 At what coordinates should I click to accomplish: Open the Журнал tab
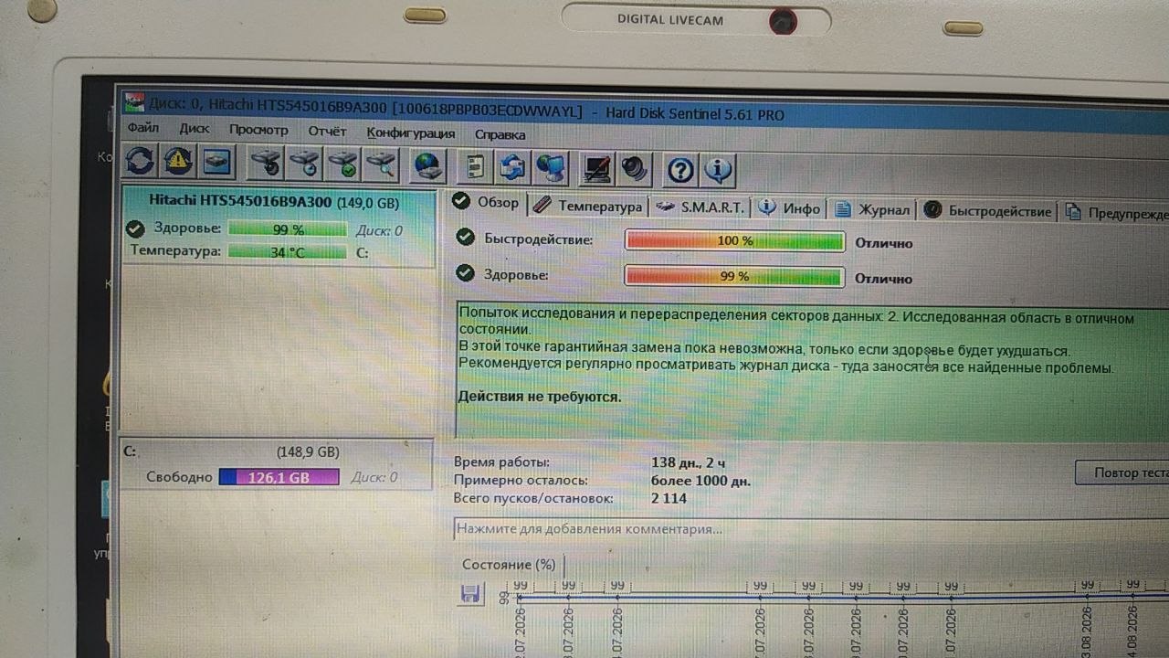[873, 210]
